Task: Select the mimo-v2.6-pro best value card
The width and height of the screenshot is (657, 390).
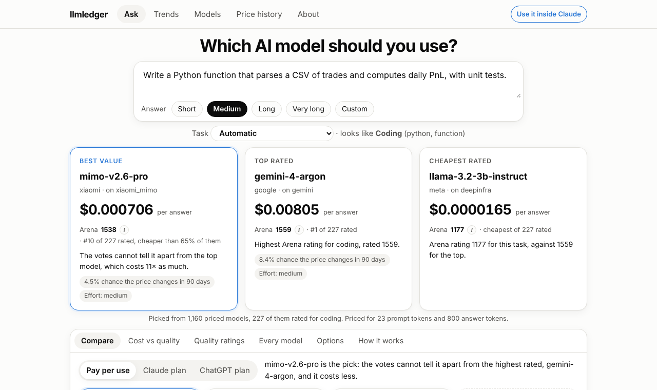Action: (153, 229)
